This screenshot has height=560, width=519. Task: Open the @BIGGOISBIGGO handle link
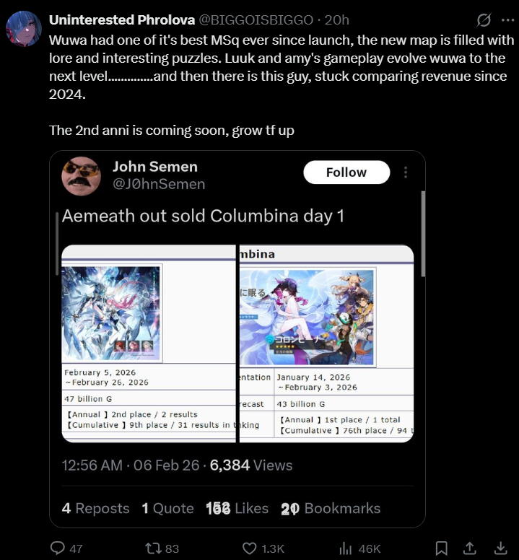(x=256, y=20)
